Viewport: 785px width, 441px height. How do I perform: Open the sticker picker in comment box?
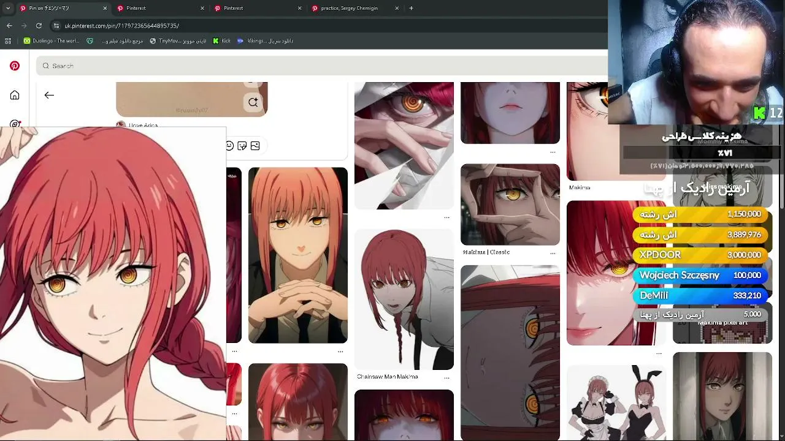click(x=242, y=146)
